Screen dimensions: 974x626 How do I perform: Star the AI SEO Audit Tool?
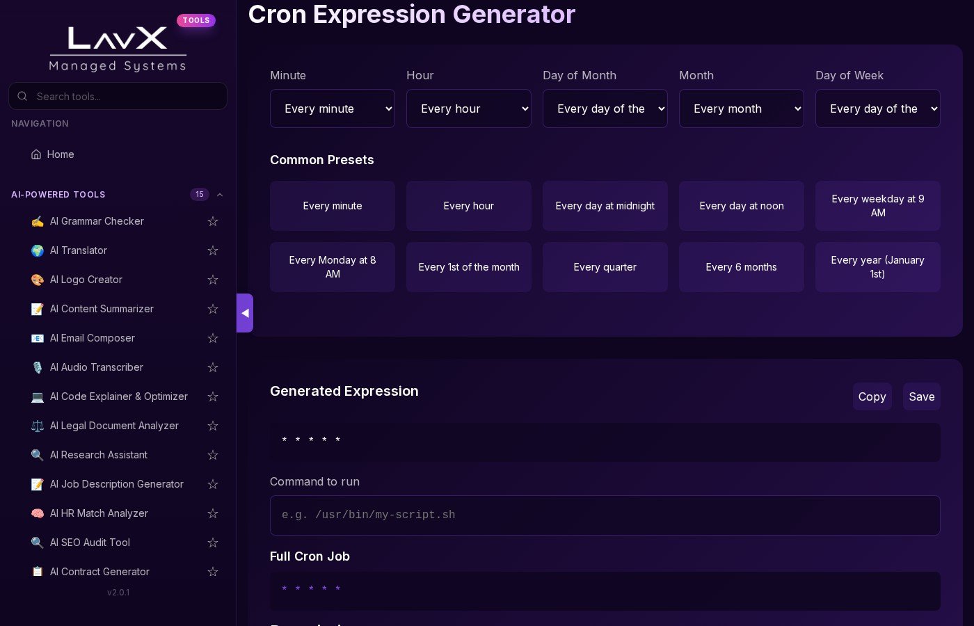(213, 543)
